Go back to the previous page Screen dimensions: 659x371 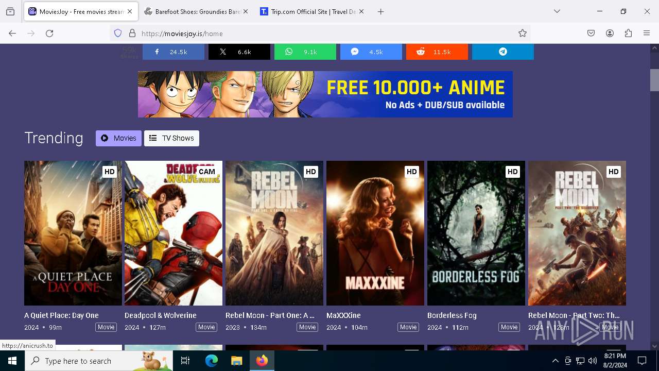[12, 33]
